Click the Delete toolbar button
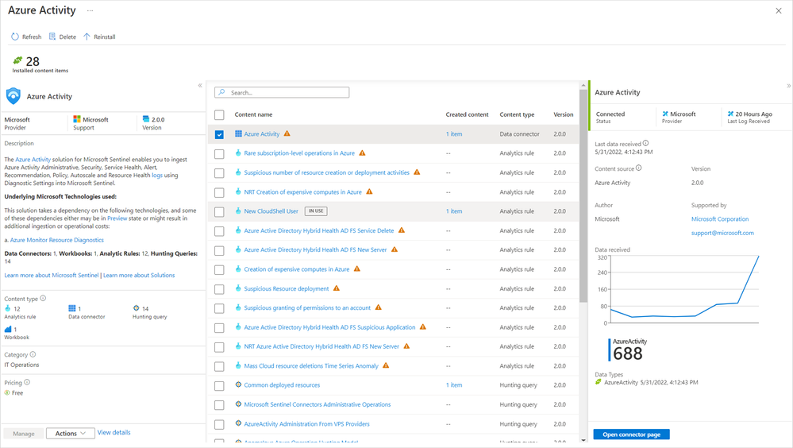This screenshot has width=793, height=448. point(63,37)
